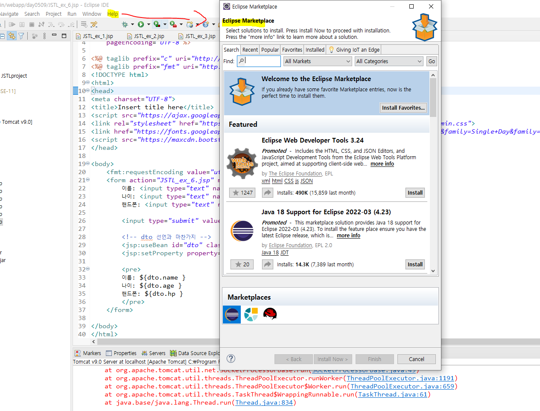This screenshot has height=411, width=540.
Task: Install Java 18 Support for Eclipse
Action: (415, 265)
